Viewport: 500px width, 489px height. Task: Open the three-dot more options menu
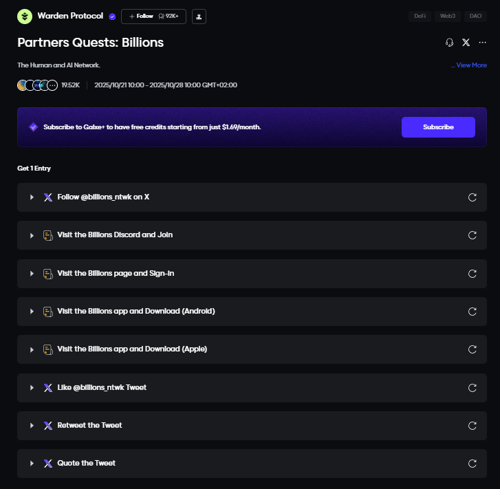[482, 43]
